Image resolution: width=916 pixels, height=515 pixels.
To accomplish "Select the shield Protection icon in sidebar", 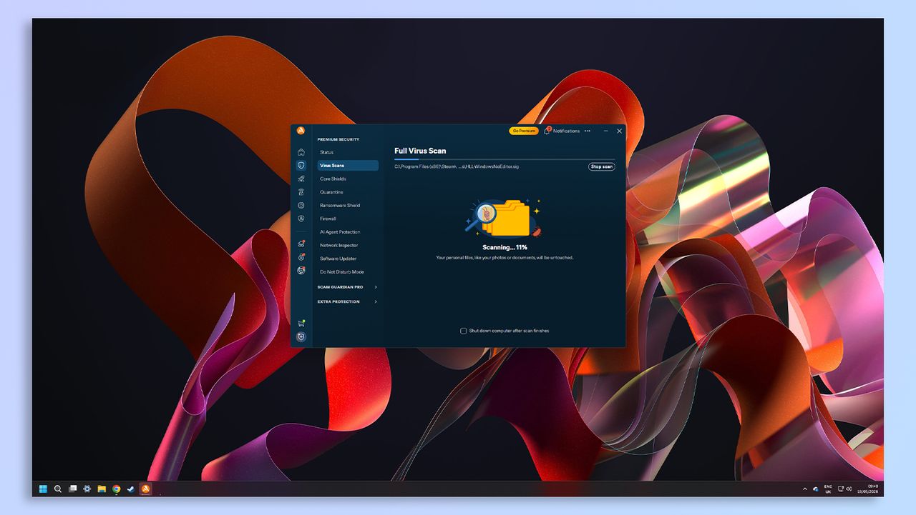I will tap(301, 166).
